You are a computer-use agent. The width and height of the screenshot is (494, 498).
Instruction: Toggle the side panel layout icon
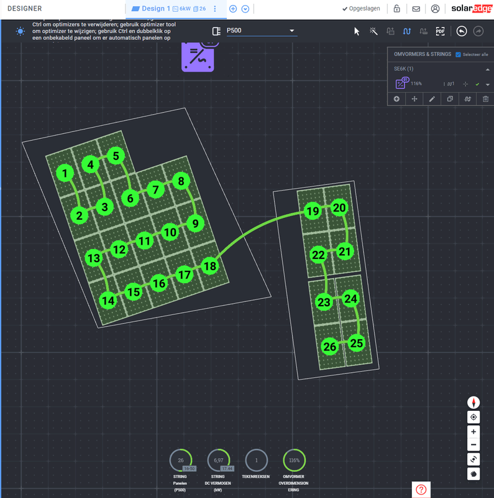coord(216,31)
